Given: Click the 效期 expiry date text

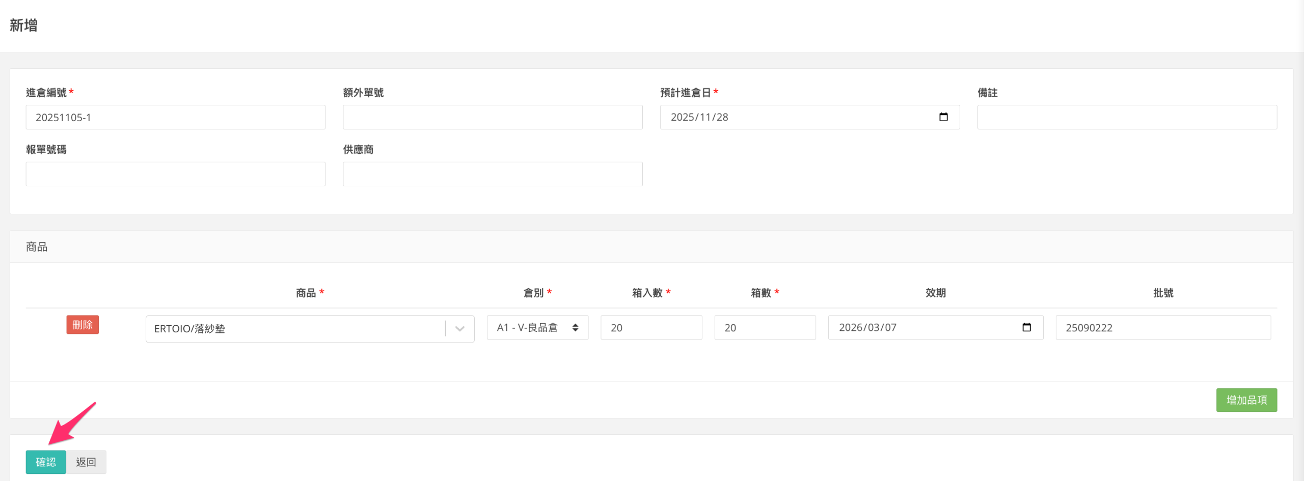Looking at the screenshot, I should coord(867,327).
